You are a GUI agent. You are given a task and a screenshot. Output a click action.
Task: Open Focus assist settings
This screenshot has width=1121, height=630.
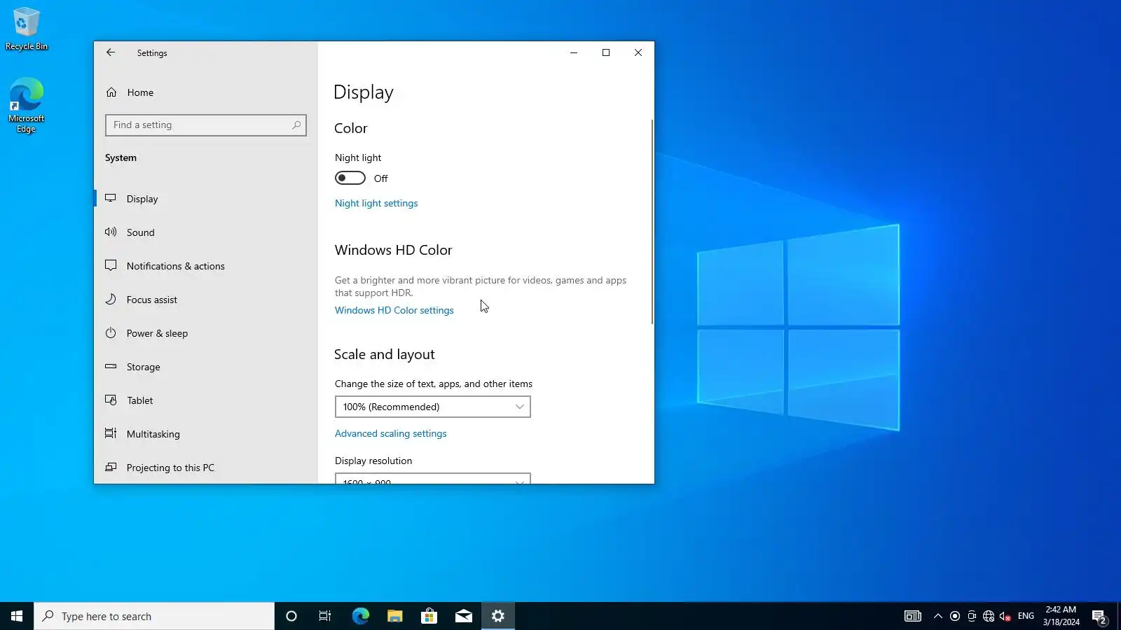point(206,300)
